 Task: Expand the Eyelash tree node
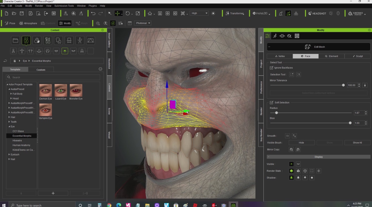click(x=9, y=154)
